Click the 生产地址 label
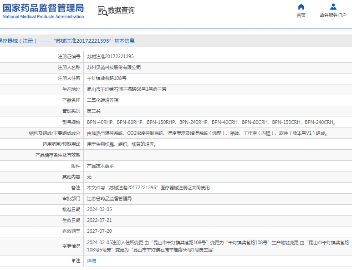The height and width of the screenshot is (270, 352). point(71,89)
